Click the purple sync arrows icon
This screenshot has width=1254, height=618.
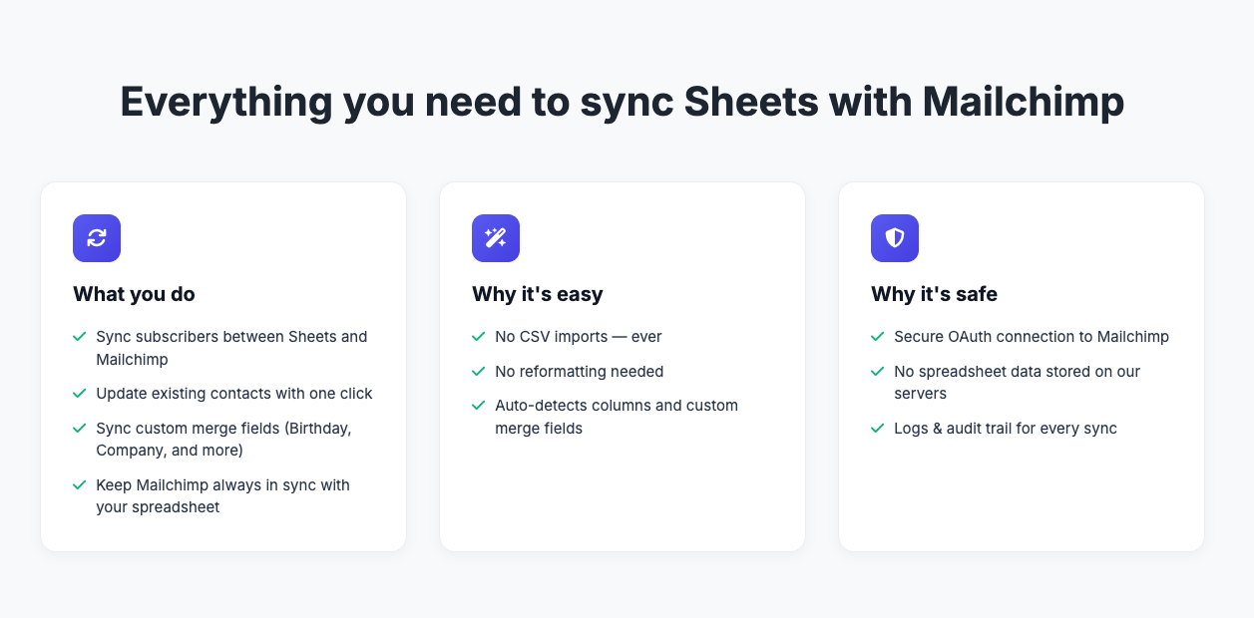(96, 238)
